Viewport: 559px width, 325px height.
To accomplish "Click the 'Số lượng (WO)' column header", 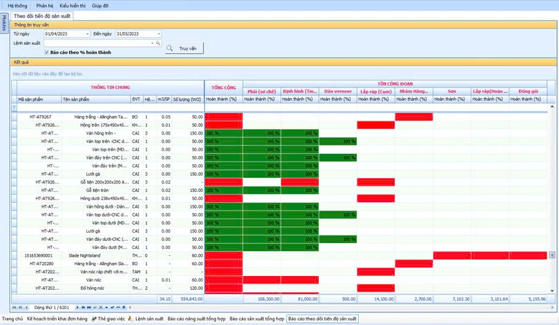I will coord(188,99).
